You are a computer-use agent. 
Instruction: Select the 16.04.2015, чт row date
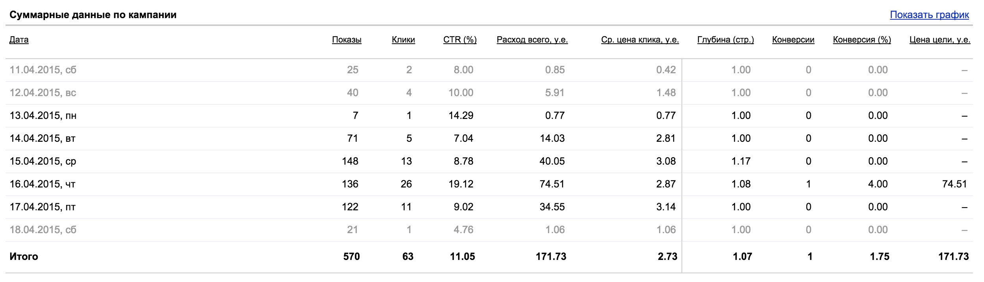point(43,184)
